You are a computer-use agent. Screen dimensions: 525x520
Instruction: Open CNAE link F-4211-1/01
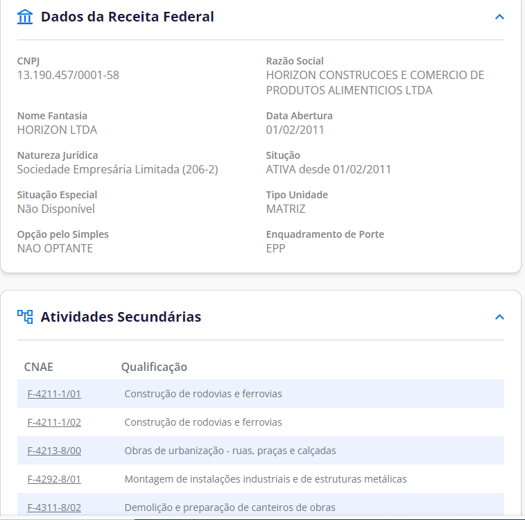(54, 394)
